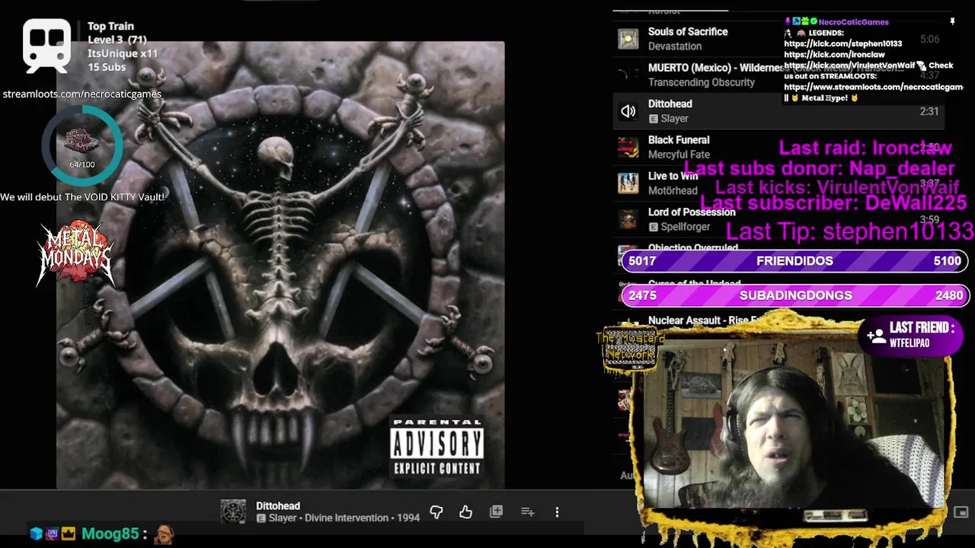The height and width of the screenshot is (548, 975).
Task: Click the NecroCaticGames chat username
Action: [853, 22]
